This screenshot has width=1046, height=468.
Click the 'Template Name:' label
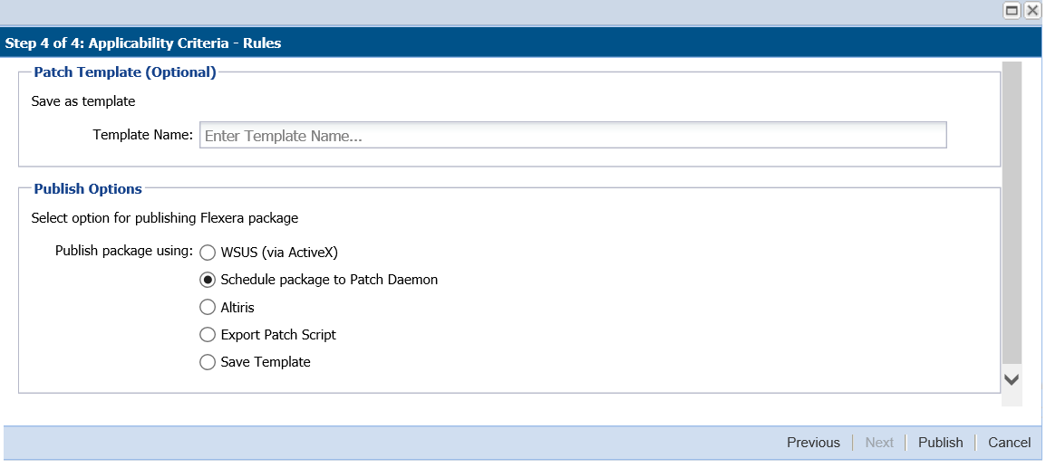pos(142,135)
